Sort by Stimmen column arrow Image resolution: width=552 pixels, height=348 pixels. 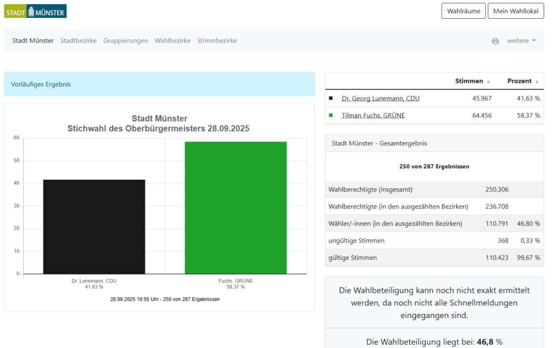click(x=488, y=81)
